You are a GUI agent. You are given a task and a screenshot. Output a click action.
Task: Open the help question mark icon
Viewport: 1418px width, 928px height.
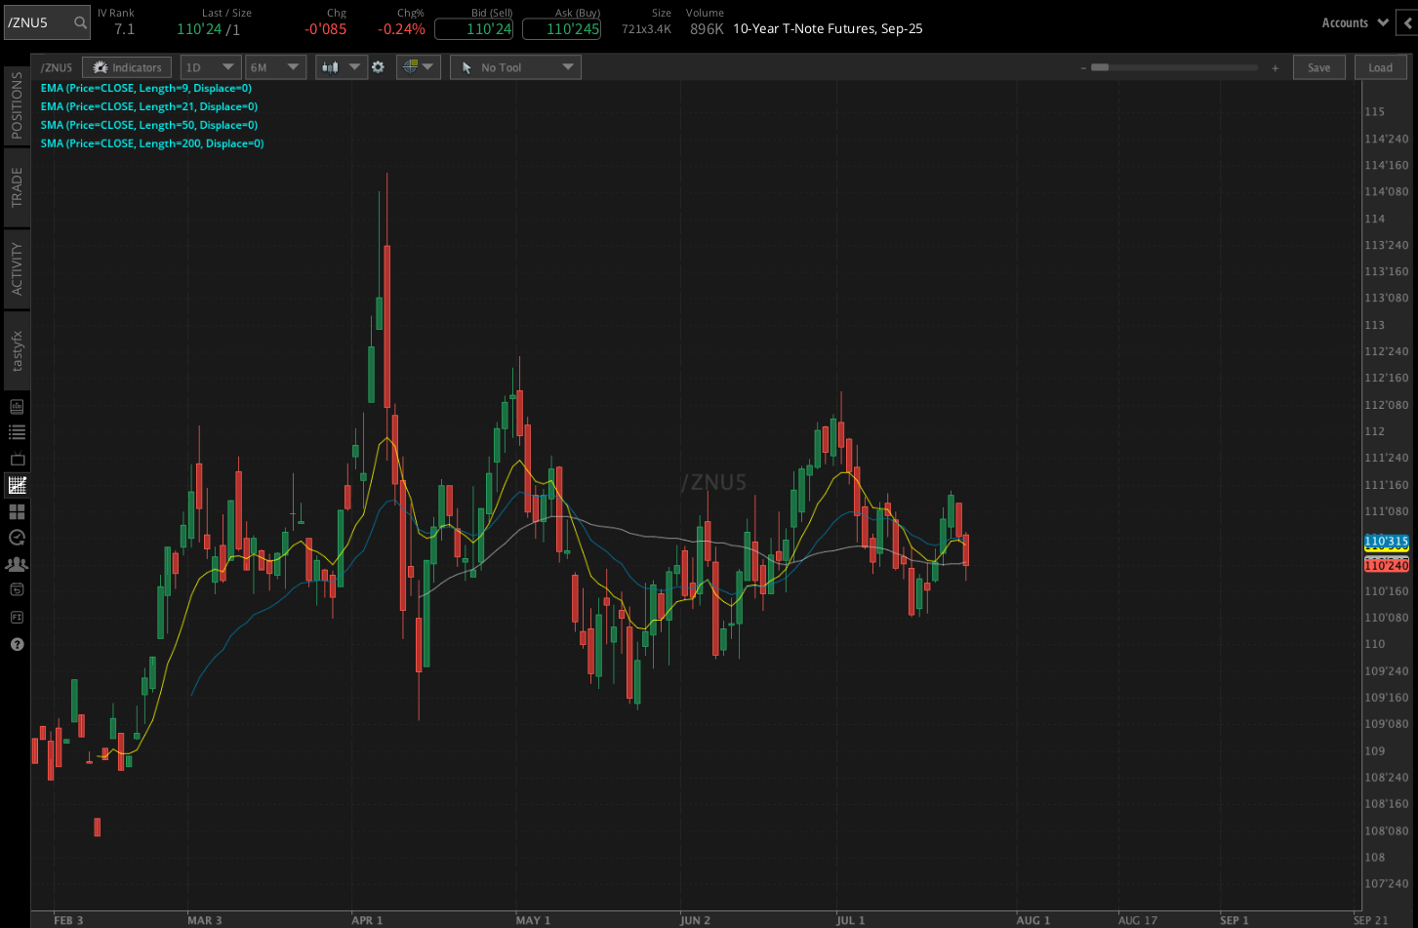pos(16,644)
